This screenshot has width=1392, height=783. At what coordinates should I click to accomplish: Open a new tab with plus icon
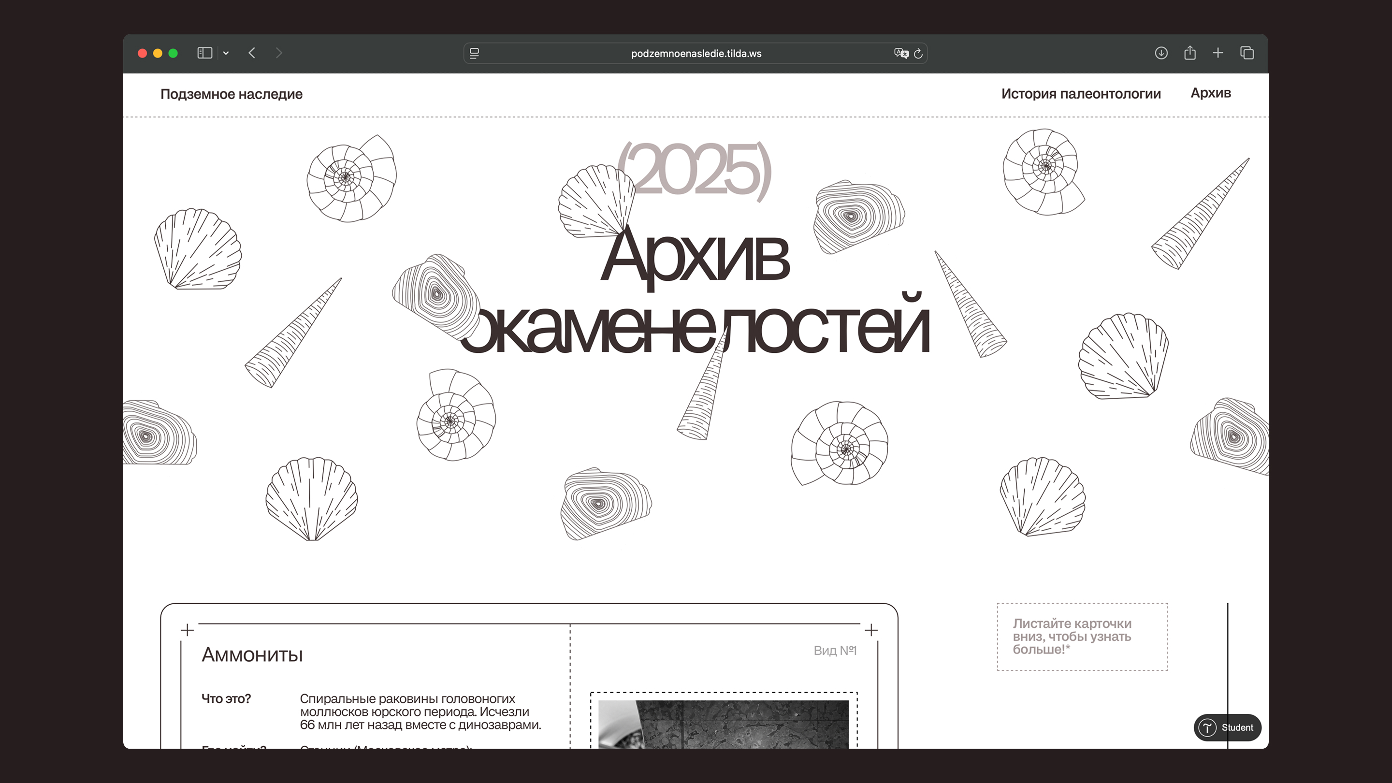pos(1218,53)
